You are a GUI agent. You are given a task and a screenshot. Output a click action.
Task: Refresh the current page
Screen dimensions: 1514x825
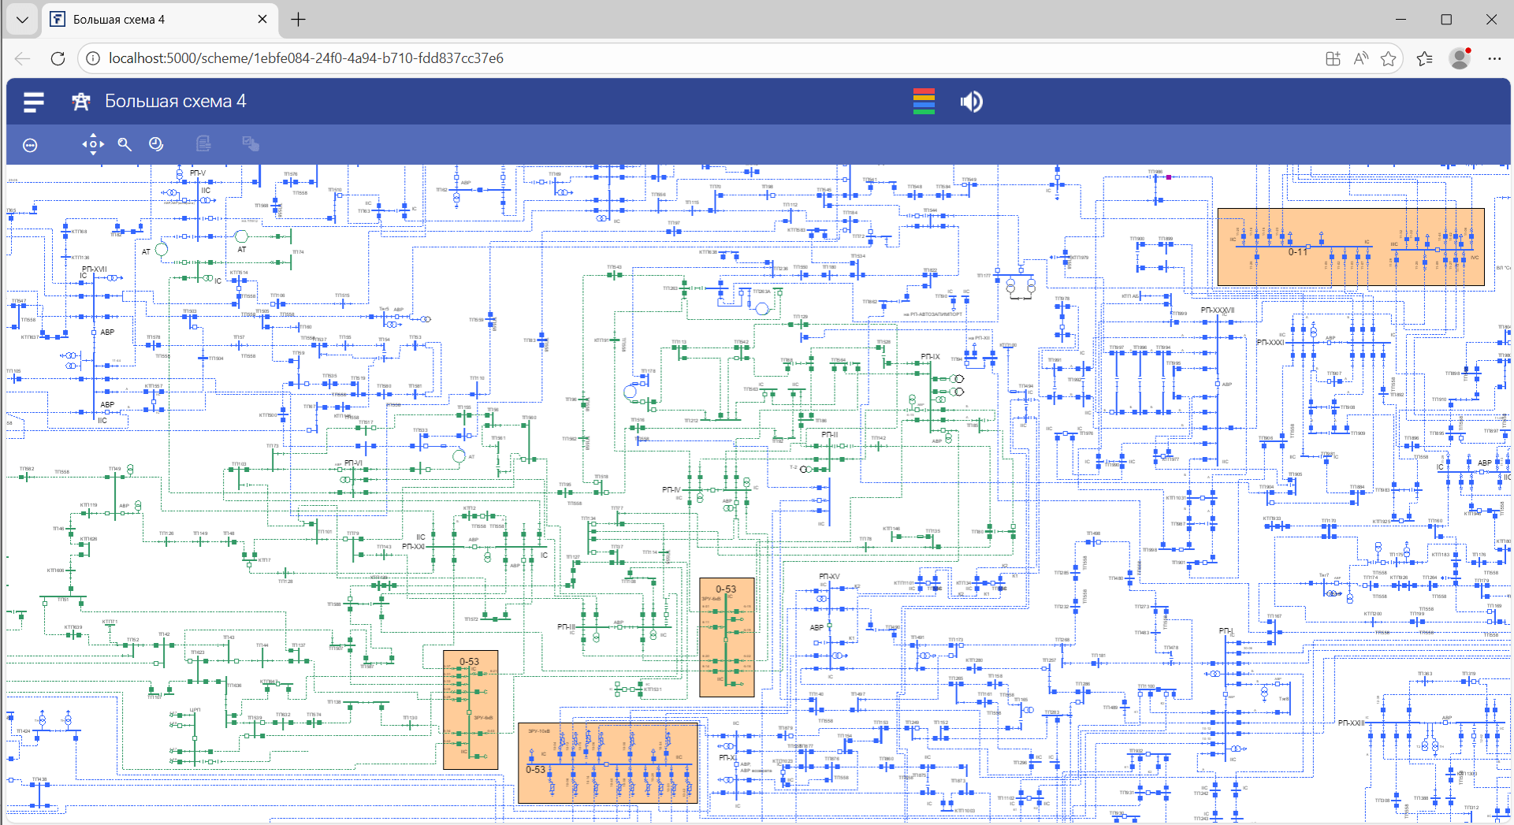(x=58, y=58)
